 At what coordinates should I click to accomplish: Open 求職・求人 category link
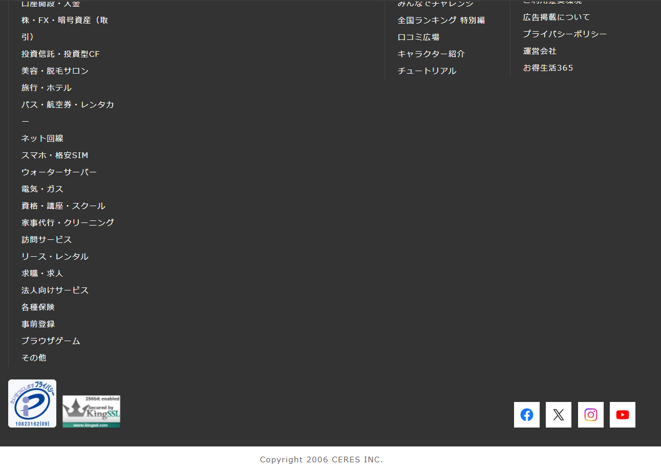[x=42, y=274]
